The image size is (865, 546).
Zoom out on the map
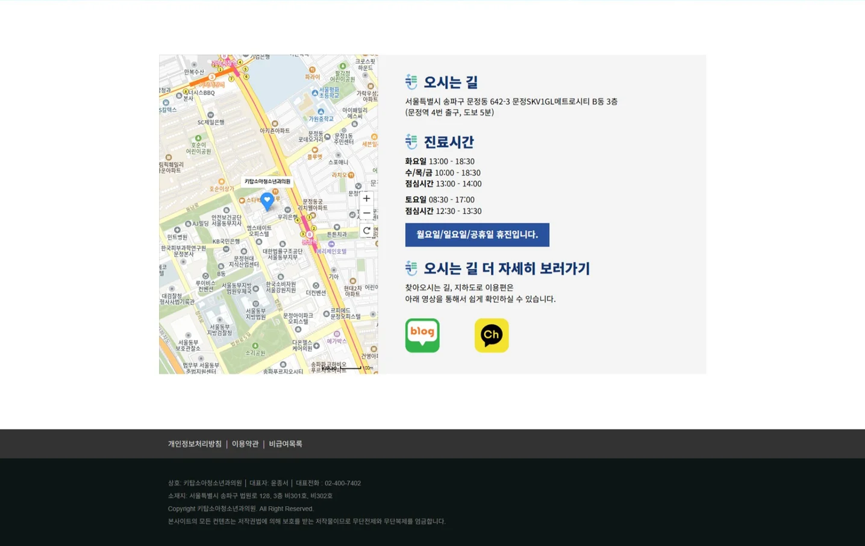[x=366, y=213]
